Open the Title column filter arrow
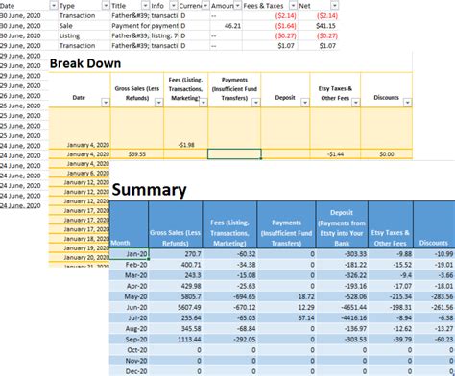Image resolution: width=455 pixels, height=376 pixels. pos(145,6)
